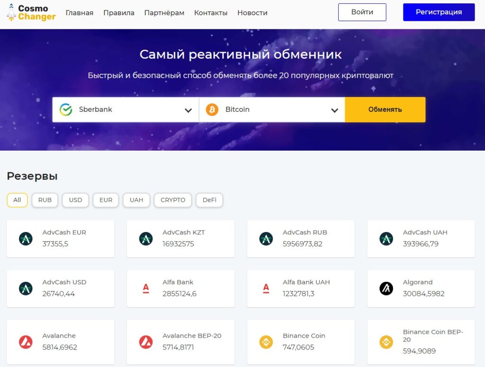Click the Alfa Bank UAH card icon
Image resolution: width=485 pixels, height=367 pixels.
266,288
